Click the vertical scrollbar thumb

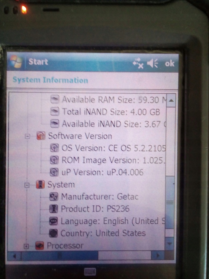[170, 202]
